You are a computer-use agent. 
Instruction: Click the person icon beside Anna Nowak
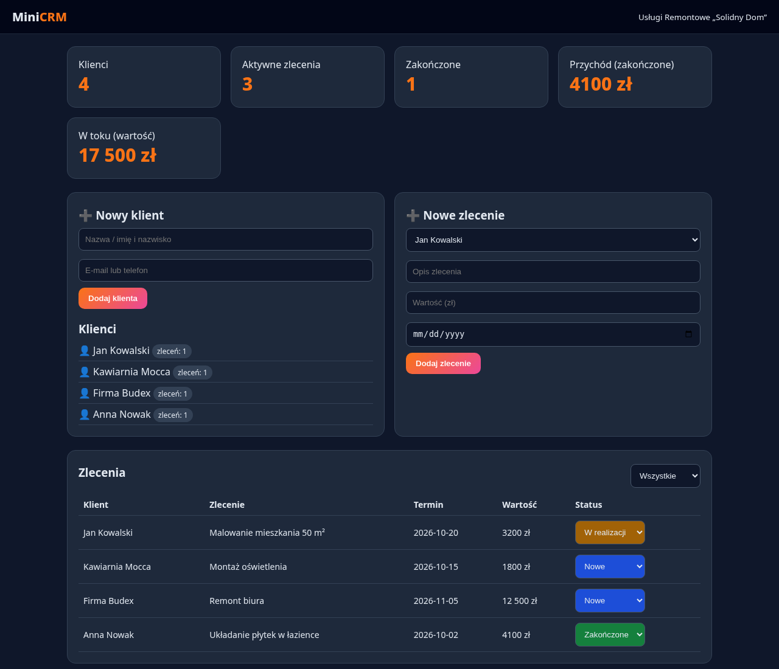[85, 415]
